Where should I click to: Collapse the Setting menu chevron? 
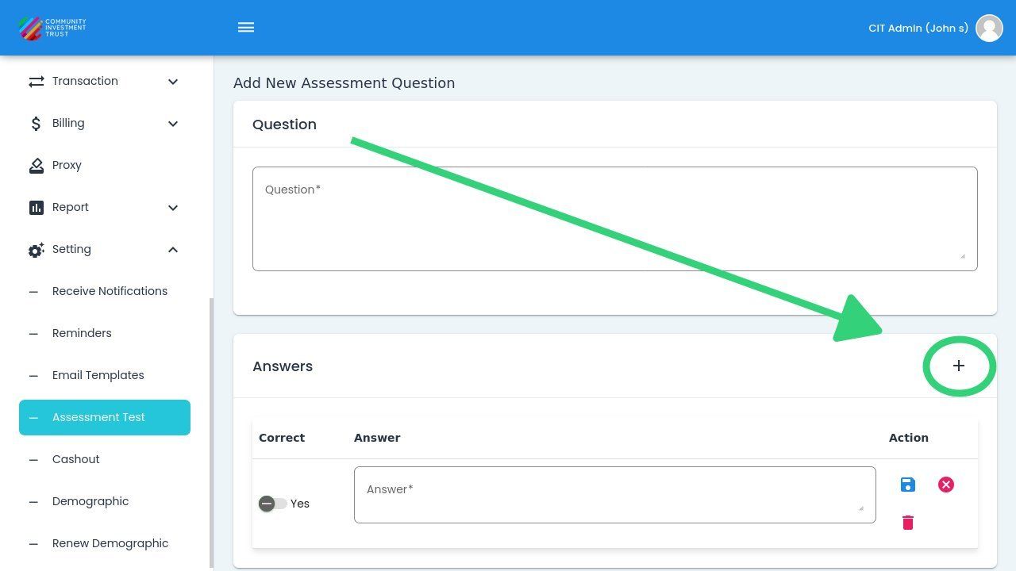click(x=173, y=250)
